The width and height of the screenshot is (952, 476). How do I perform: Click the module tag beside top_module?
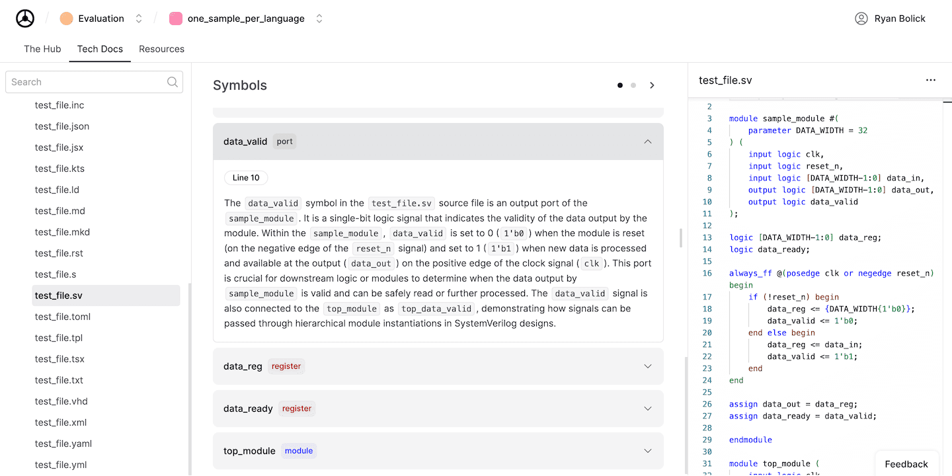(x=299, y=451)
